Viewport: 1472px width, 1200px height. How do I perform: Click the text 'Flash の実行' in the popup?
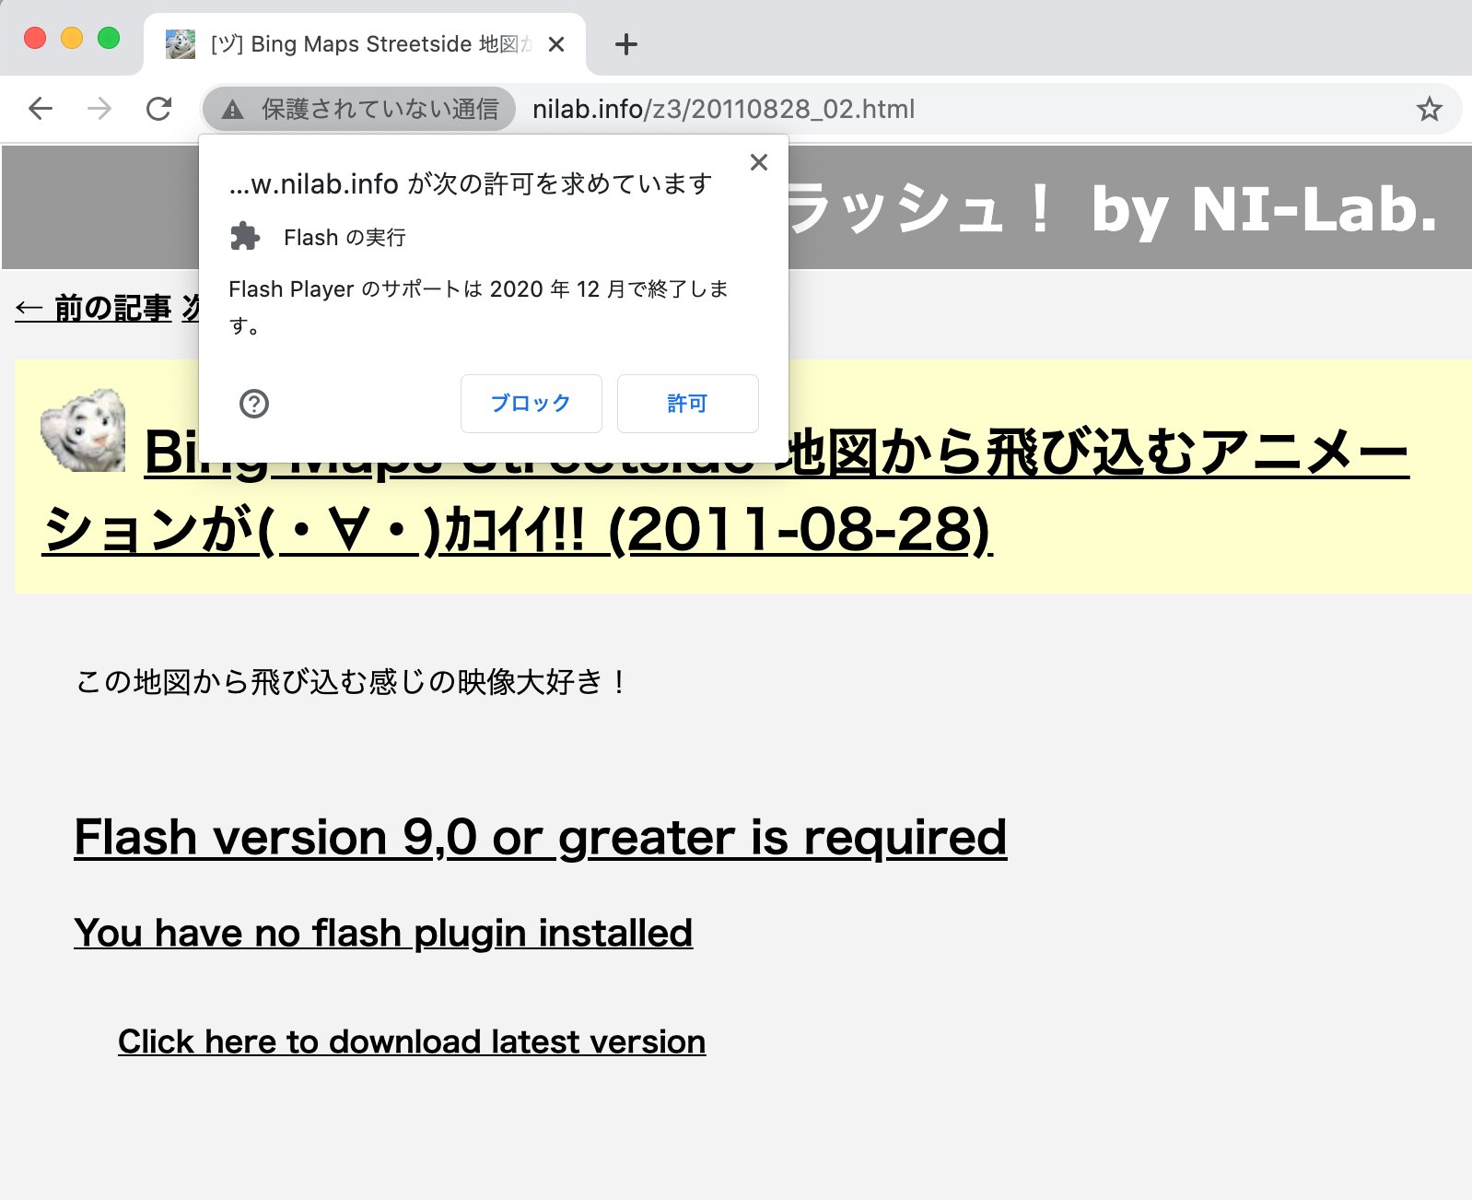(x=345, y=238)
